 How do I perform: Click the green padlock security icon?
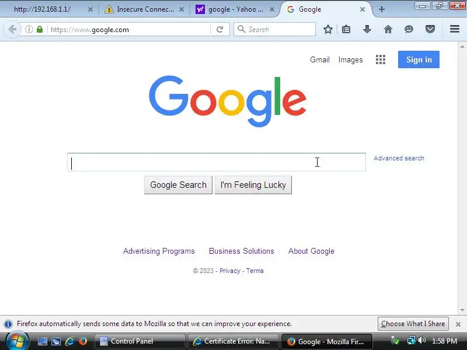click(x=40, y=29)
